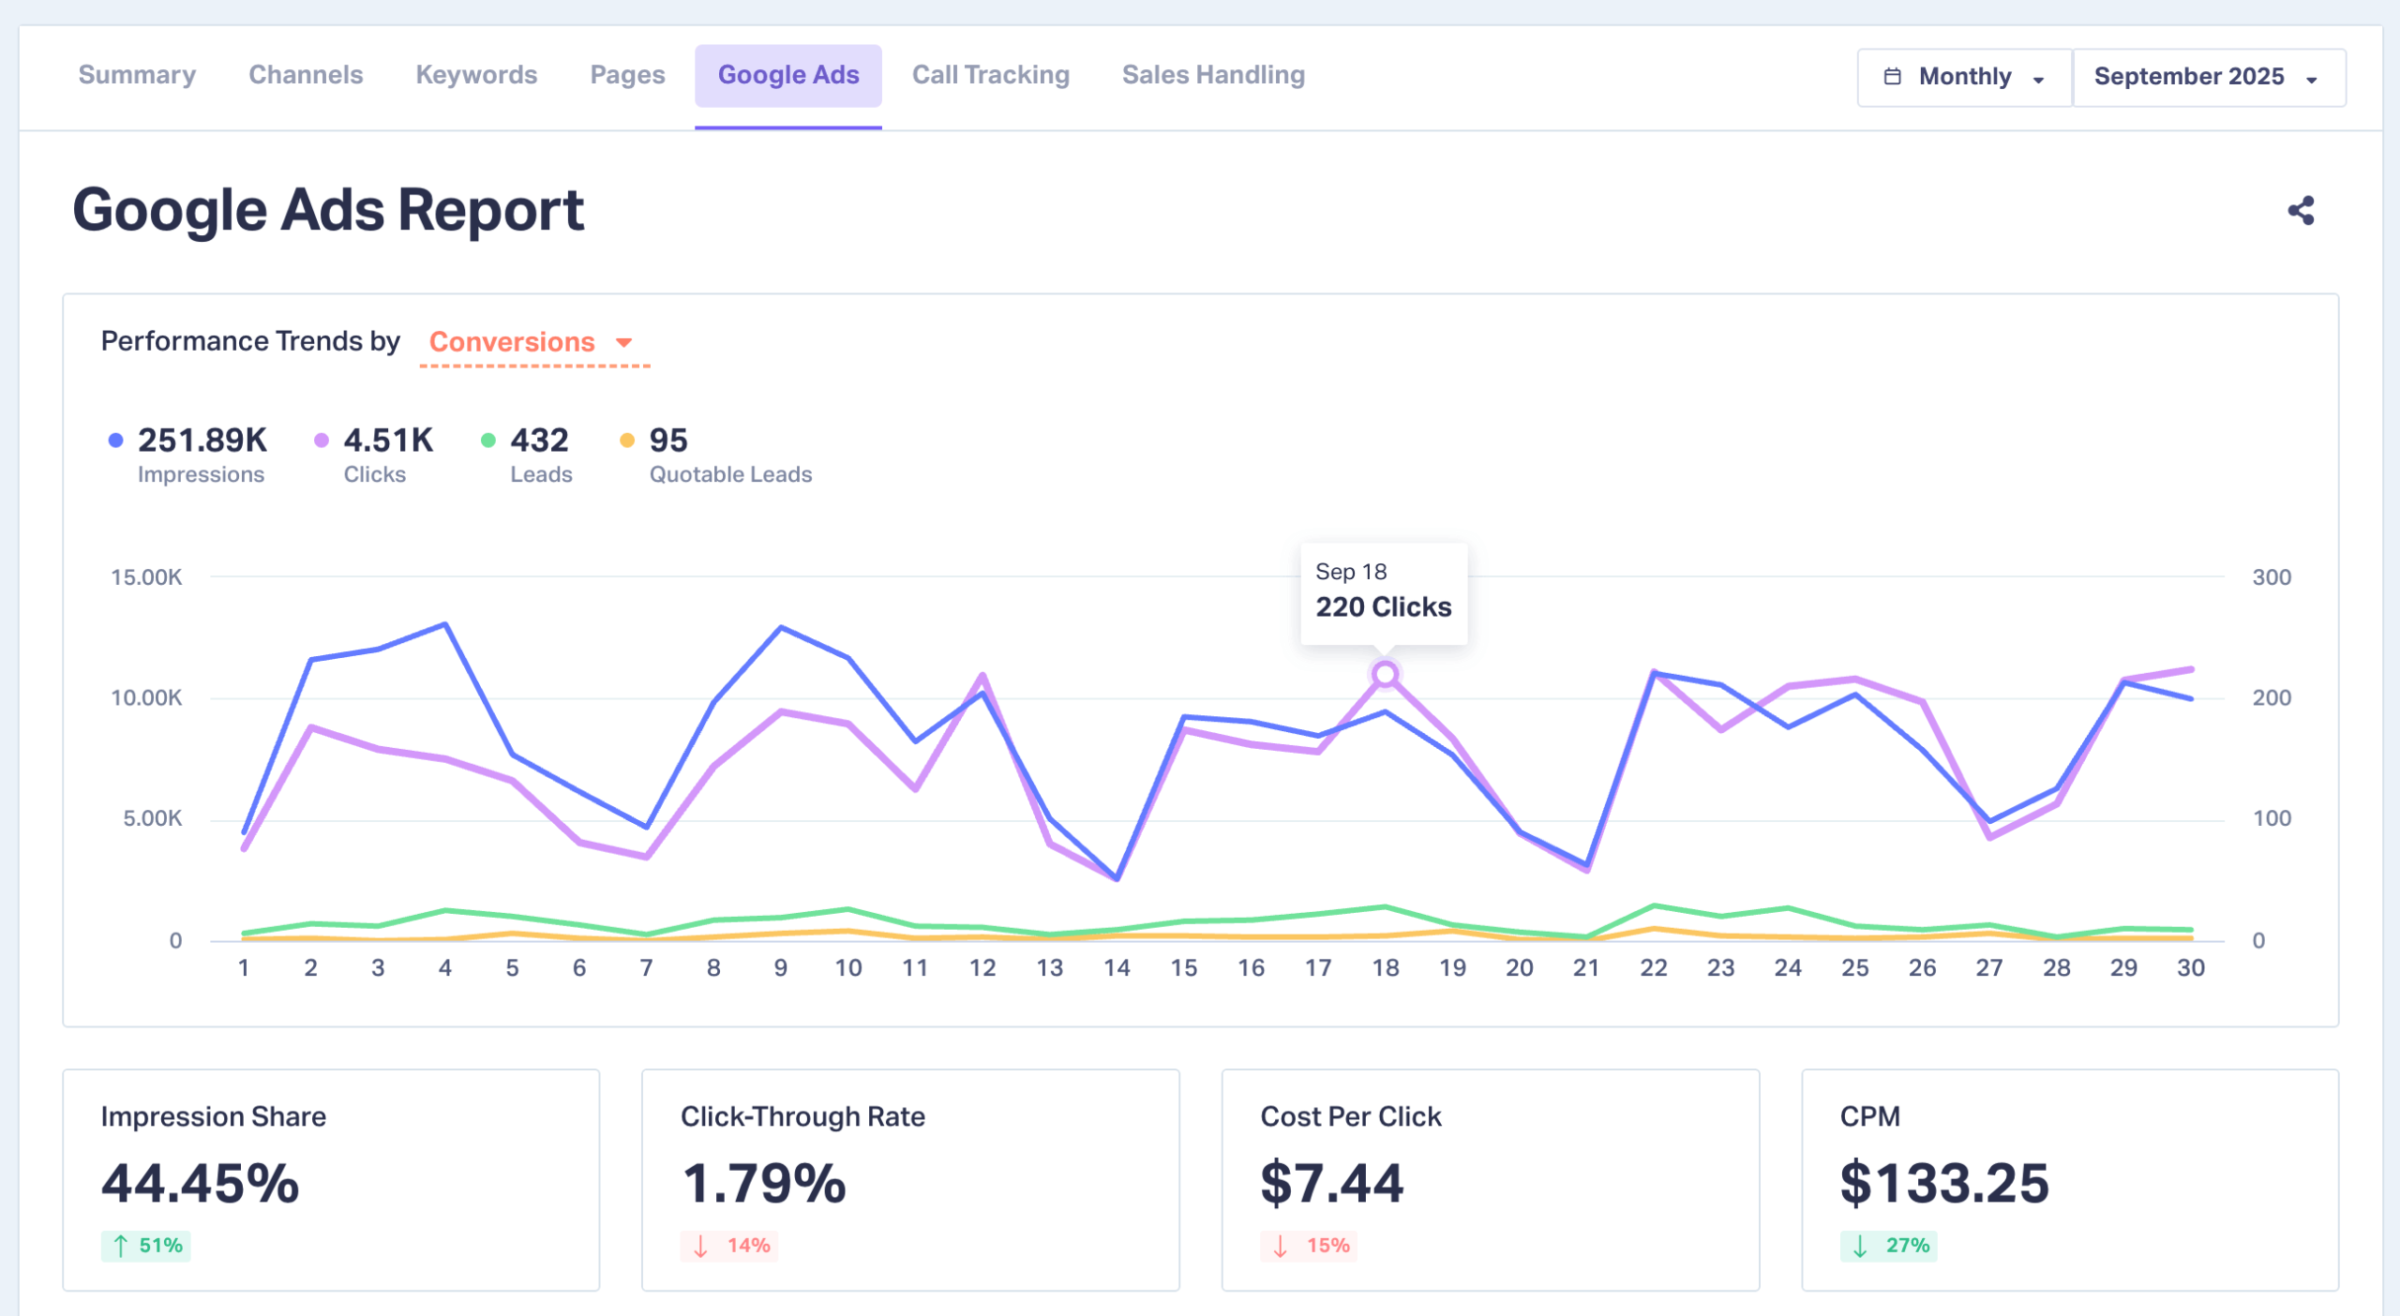Image resolution: width=2400 pixels, height=1316 pixels.
Task: Click the red down arrow under Cost Per Click
Action: [1280, 1246]
